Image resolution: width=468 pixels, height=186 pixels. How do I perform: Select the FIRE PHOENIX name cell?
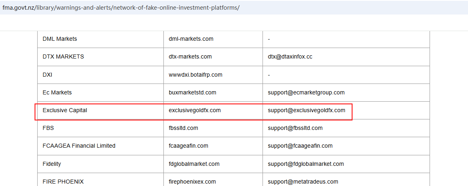pos(101,180)
